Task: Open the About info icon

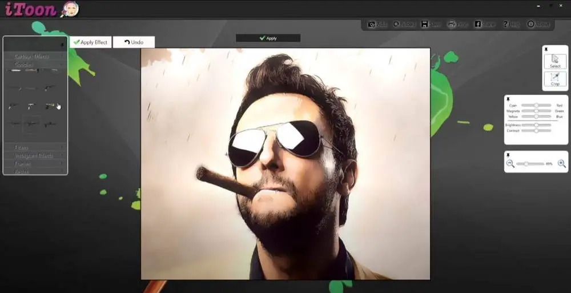Action: (531, 25)
